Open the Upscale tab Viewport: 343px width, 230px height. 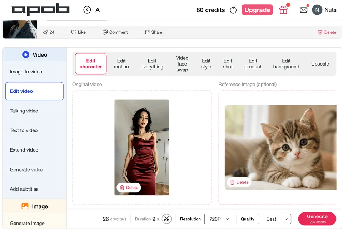point(320,64)
